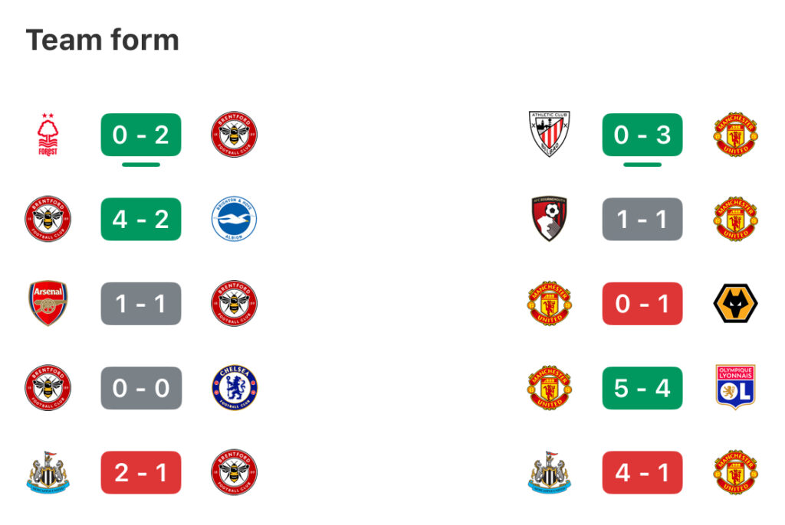The height and width of the screenshot is (525, 785).
Task: Click the Newcastle crest beside 2 - 1 score
Action: [x=48, y=472]
